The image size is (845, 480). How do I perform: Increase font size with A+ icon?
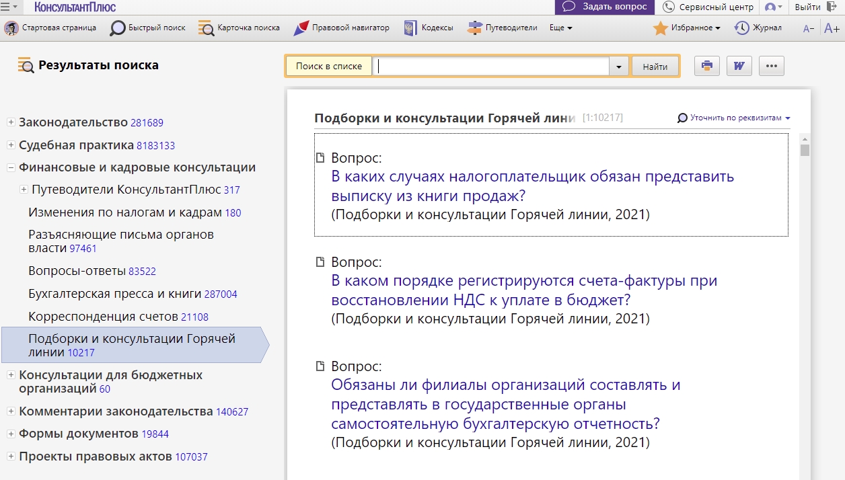tap(832, 29)
